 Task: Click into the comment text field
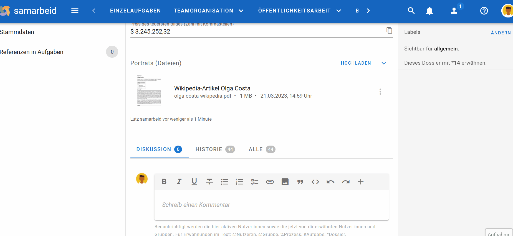271,205
